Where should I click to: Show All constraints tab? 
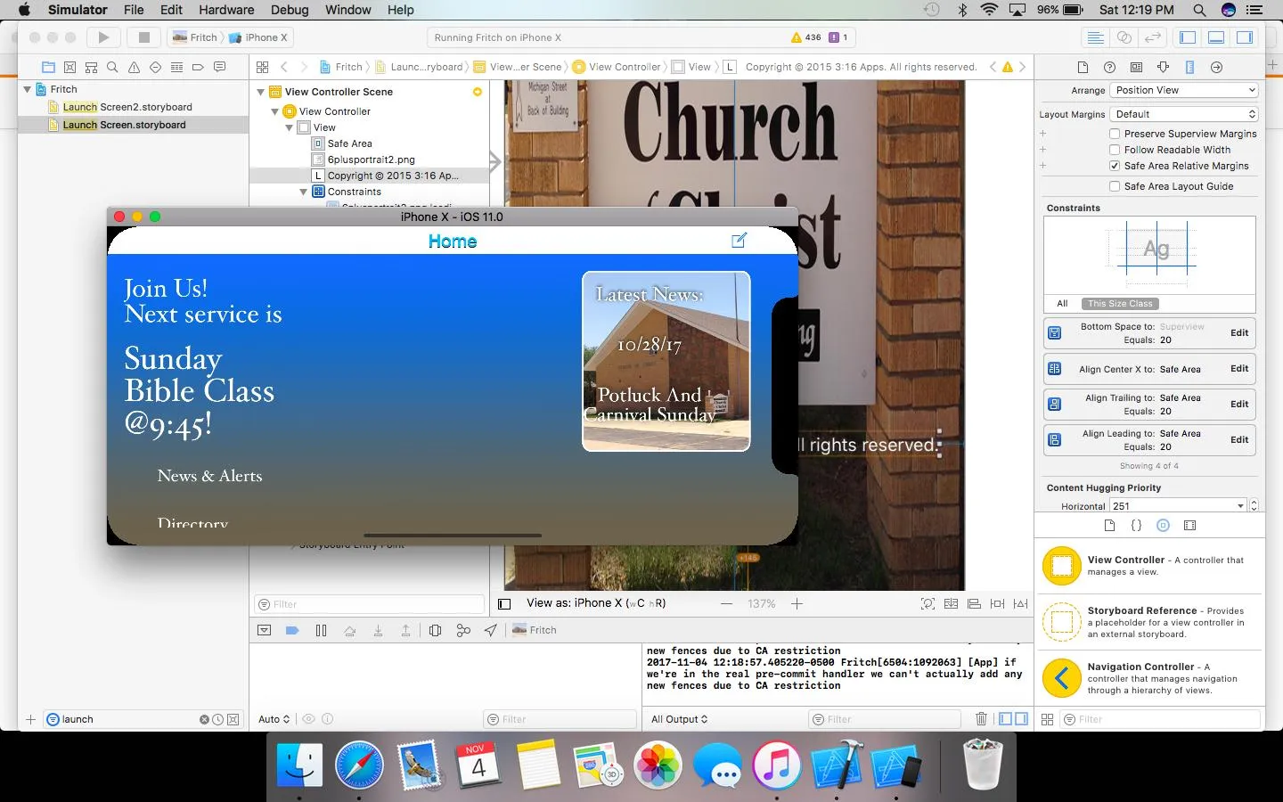click(x=1062, y=304)
